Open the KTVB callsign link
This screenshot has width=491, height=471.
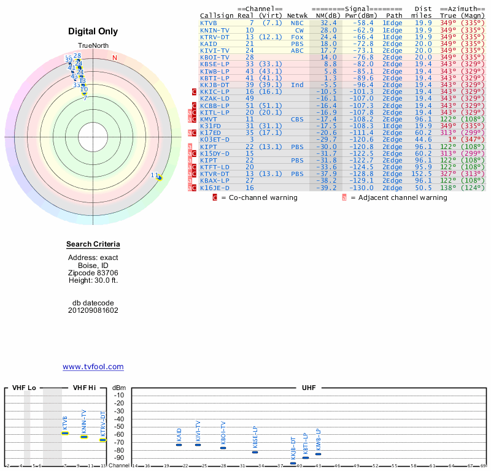208,23
